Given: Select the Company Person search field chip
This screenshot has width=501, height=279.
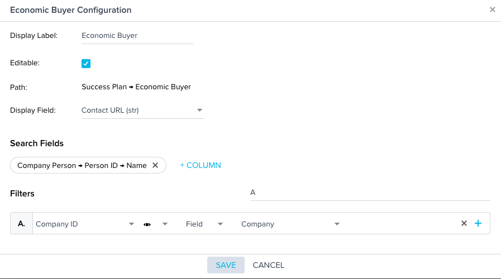Looking at the screenshot, I should (x=82, y=165).
